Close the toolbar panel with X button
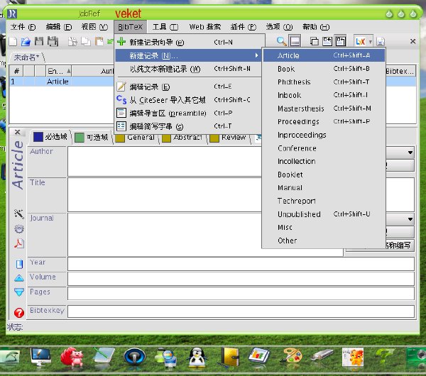 413,41
